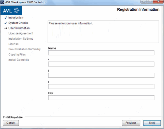Viewport: 164px width, 129px height.
Task: Go back with the Previous button
Action: tap(131, 123)
